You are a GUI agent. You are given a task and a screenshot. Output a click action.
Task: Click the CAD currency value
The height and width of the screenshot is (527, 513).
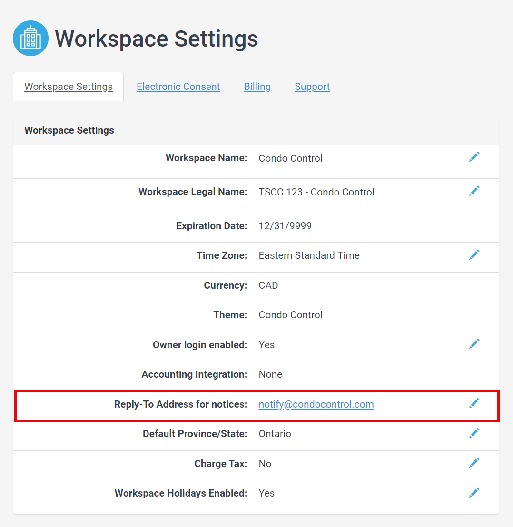click(268, 285)
